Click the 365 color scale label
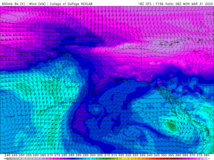Screen dimensions: 214x160 click(x=185, y=155)
